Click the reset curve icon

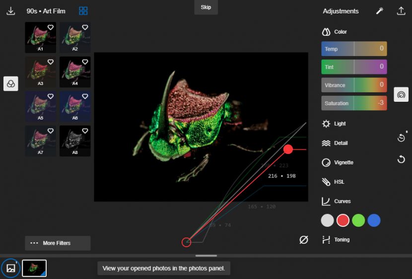[x=304, y=240]
